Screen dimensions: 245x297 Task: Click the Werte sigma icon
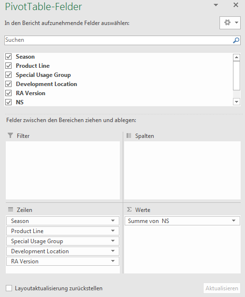tap(129, 210)
